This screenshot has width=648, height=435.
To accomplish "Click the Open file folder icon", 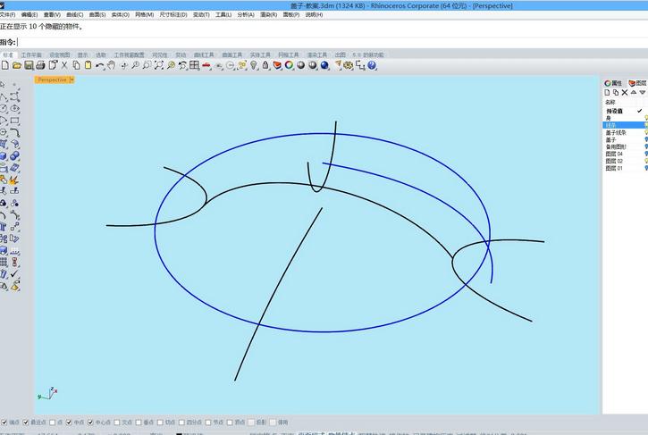I will coord(16,65).
